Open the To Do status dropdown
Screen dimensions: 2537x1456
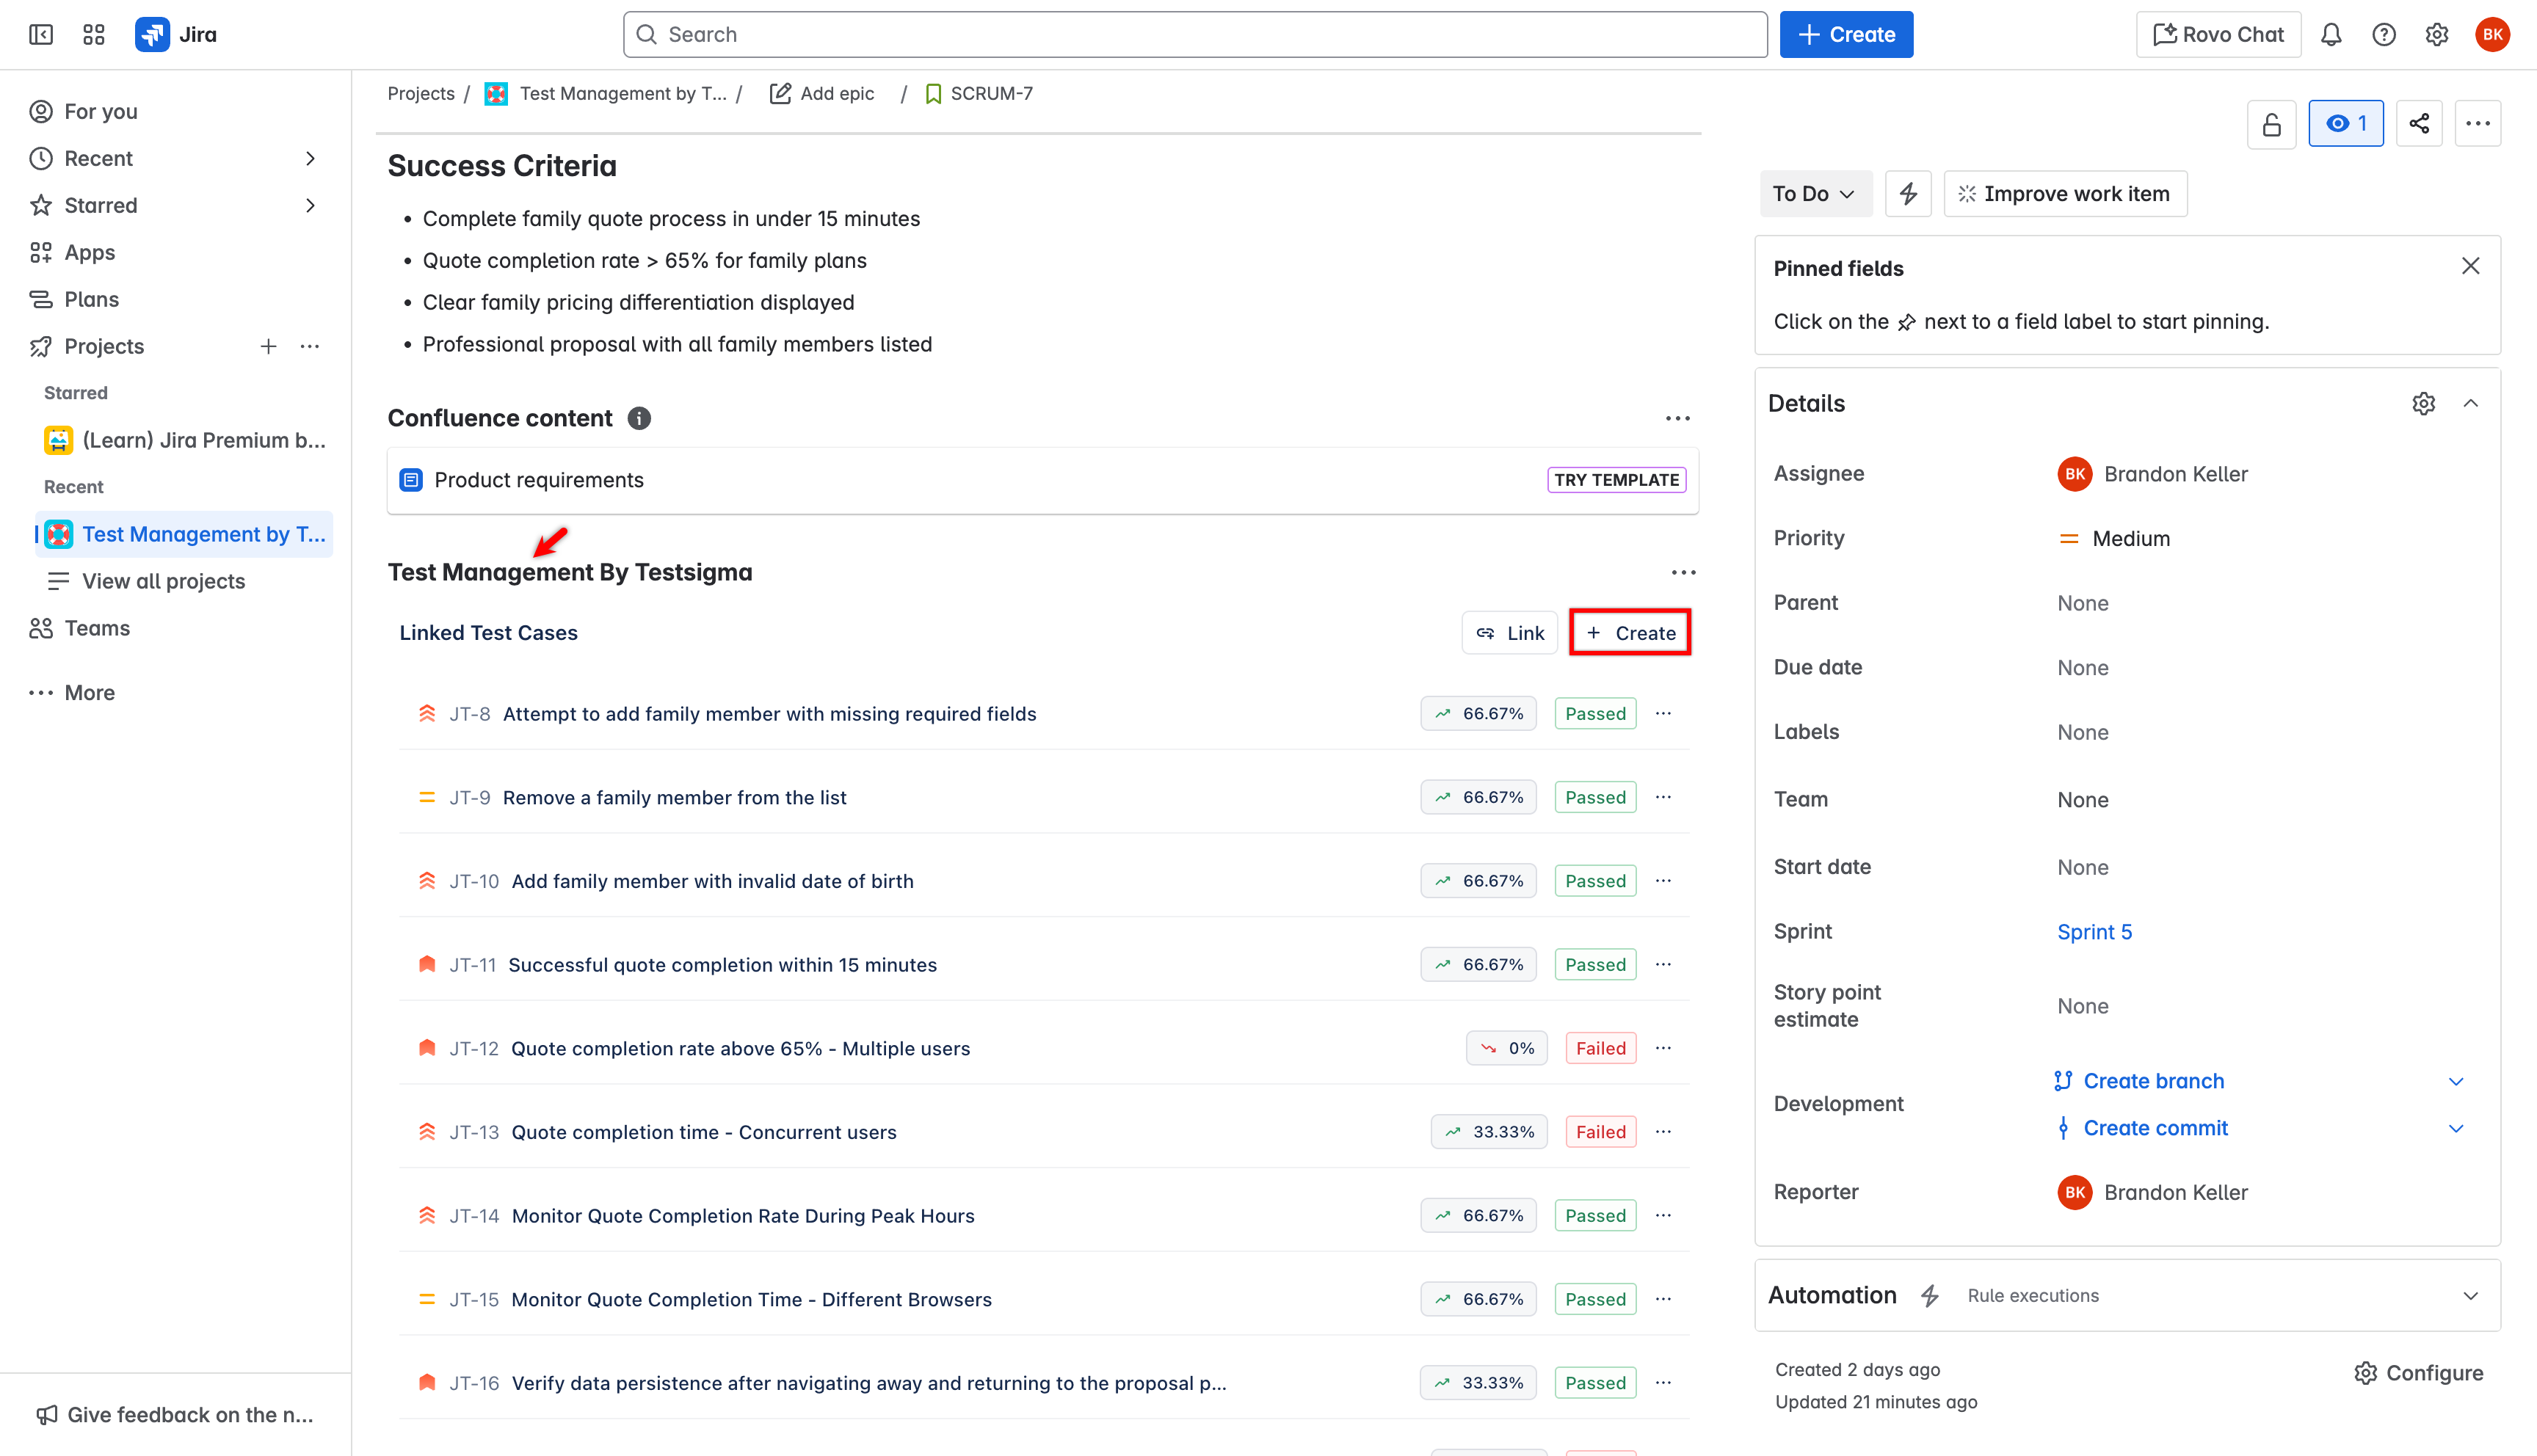(x=1814, y=194)
